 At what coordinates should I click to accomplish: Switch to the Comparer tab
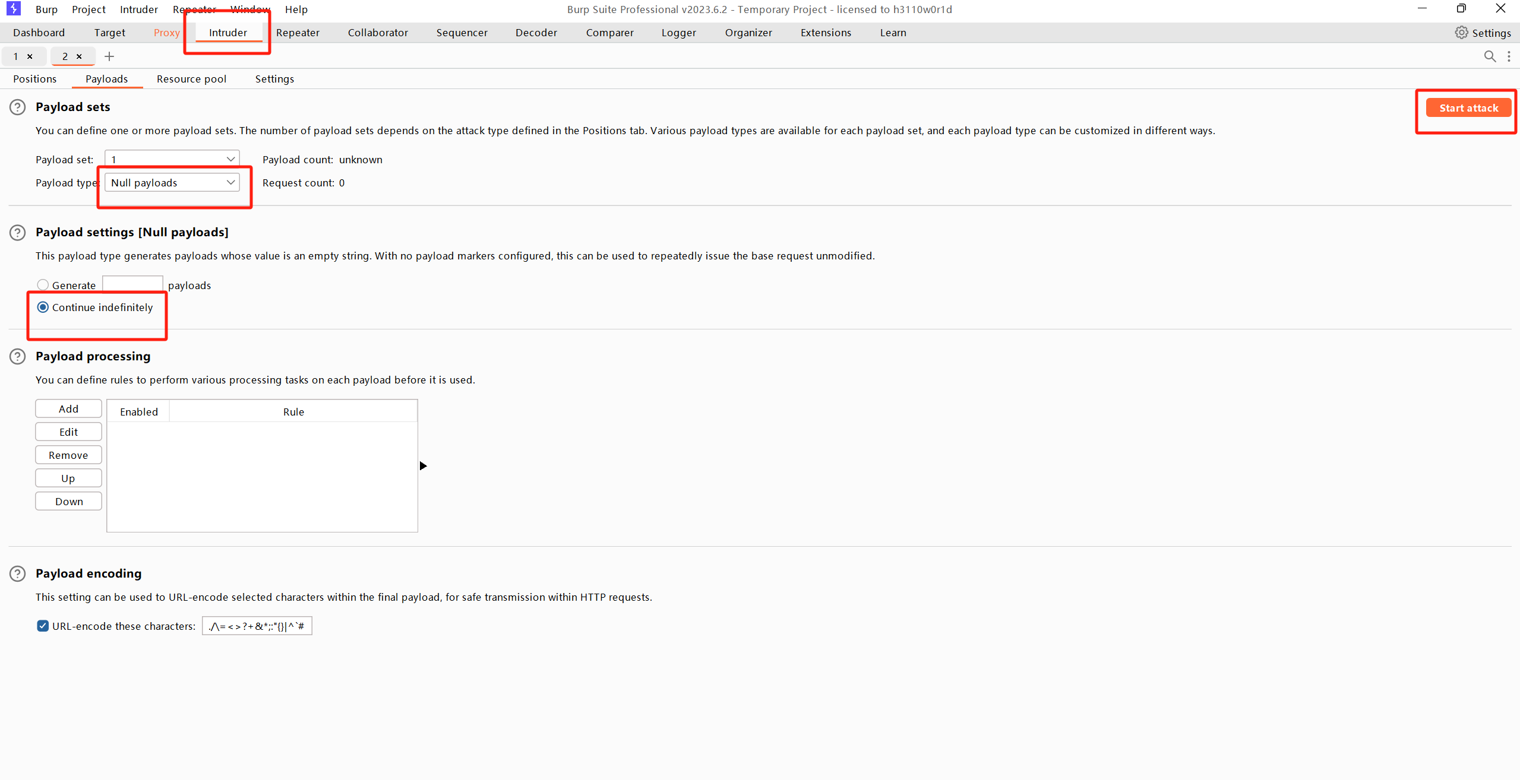(610, 33)
